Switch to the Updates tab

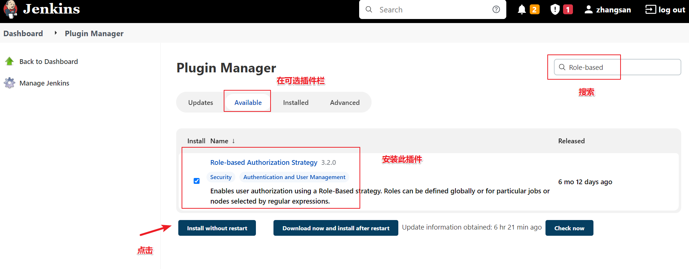click(x=201, y=102)
